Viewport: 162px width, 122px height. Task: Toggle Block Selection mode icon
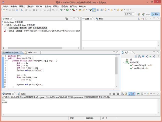tap(98, 10)
